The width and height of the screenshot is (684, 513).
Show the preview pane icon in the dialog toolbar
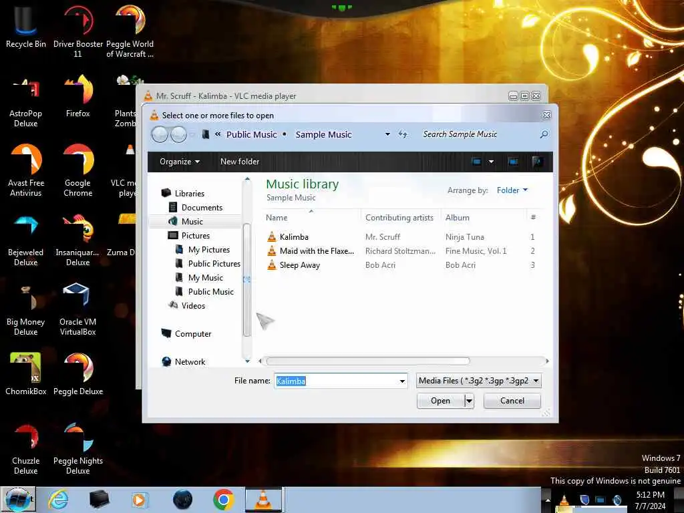(514, 162)
